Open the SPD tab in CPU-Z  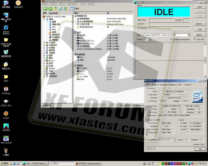pyautogui.click(x=180, y=85)
